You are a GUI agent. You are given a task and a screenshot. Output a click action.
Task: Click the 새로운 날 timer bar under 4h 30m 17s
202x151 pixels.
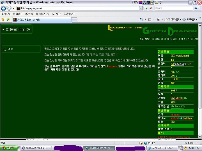[177, 108]
